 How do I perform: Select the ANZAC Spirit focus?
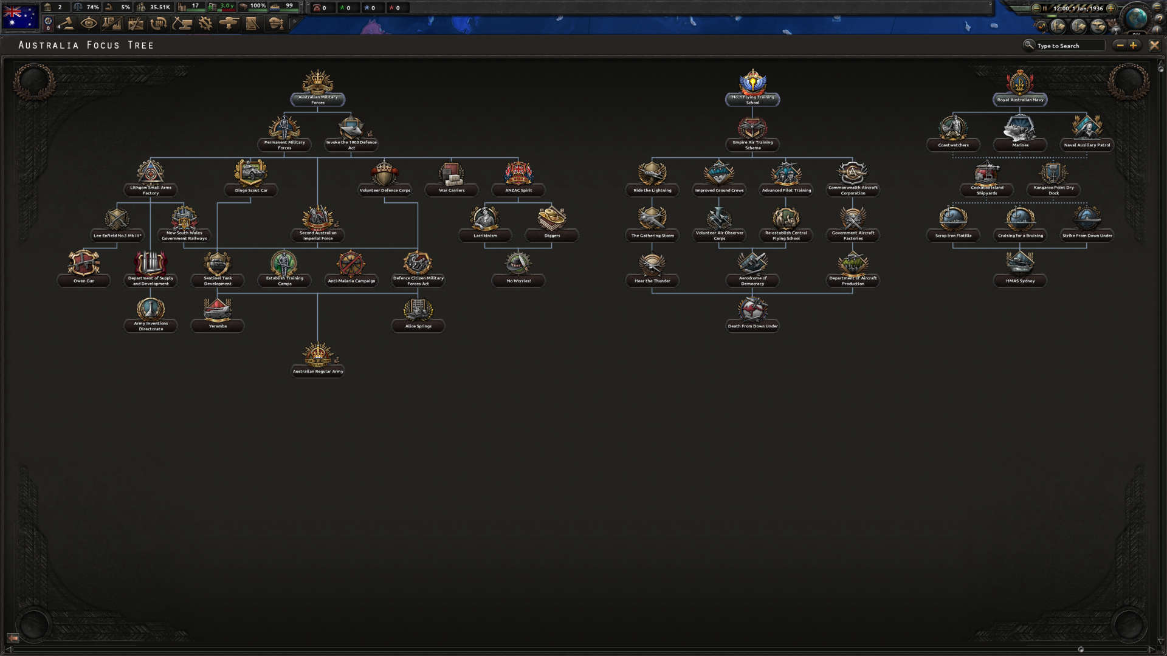[x=518, y=178]
